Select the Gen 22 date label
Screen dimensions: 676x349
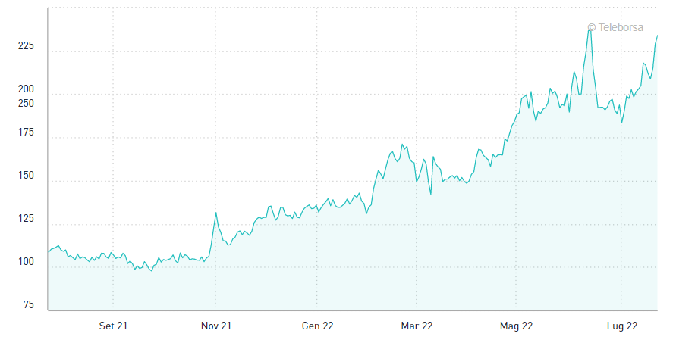tap(317, 326)
